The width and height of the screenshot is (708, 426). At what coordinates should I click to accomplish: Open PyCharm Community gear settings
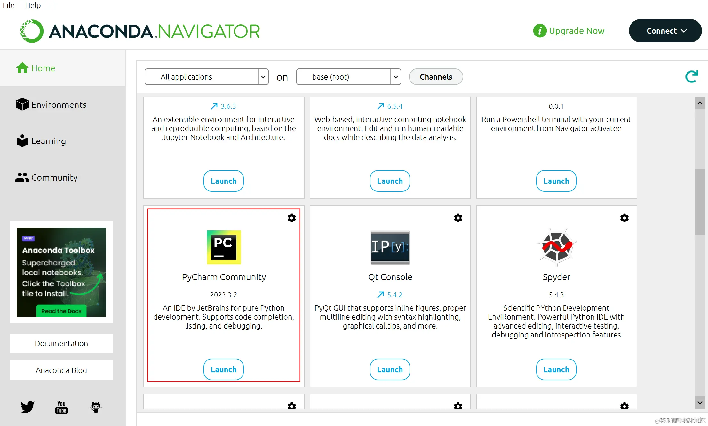tap(291, 218)
